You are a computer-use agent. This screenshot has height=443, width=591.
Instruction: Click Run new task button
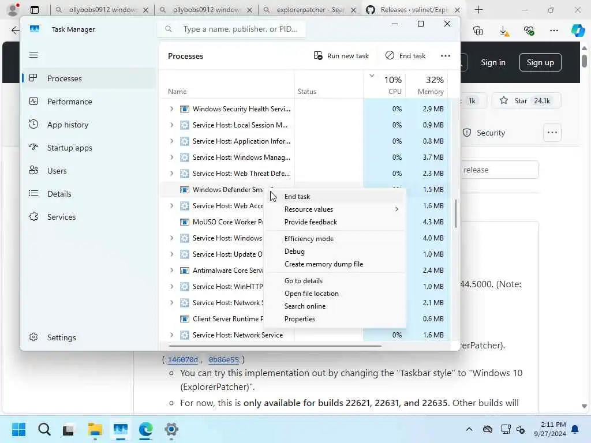tap(341, 56)
